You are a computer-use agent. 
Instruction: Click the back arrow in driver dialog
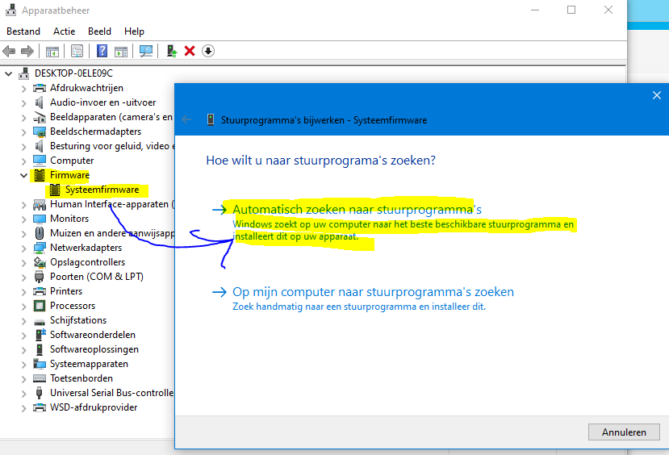[187, 119]
